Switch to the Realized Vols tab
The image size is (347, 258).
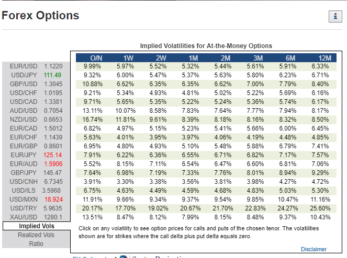(x=36, y=235)
